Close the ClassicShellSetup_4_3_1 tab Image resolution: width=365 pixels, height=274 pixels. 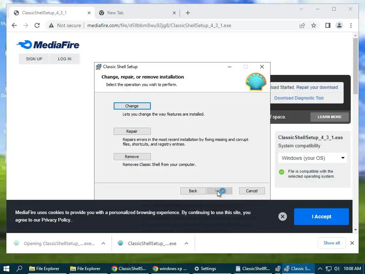89,13
